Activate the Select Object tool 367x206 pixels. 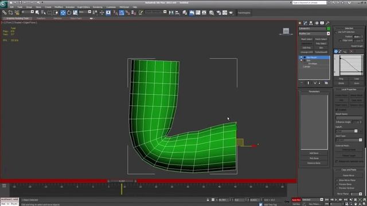tap(37, 13)
